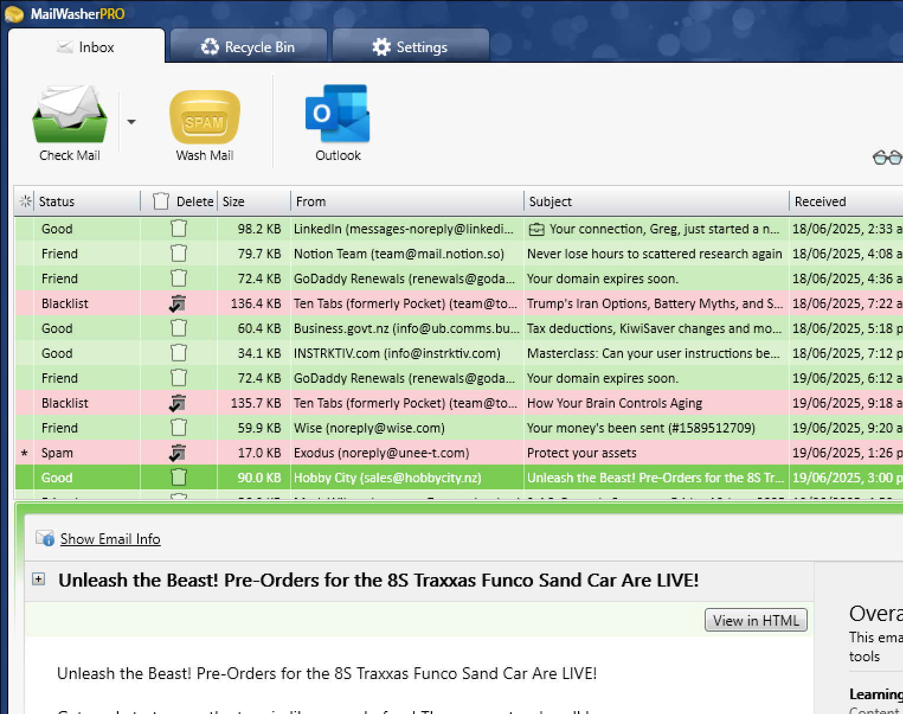Click the View in HTML button
Screen dimensions: 903x714
[756, 620]
